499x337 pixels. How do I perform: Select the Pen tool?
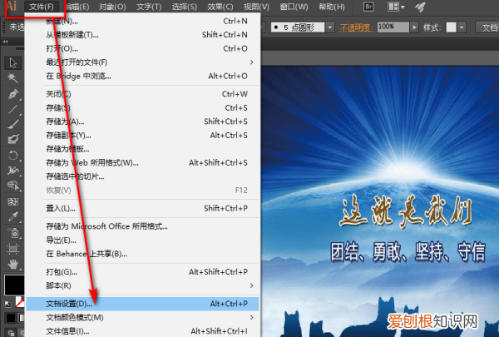[13, 94]
